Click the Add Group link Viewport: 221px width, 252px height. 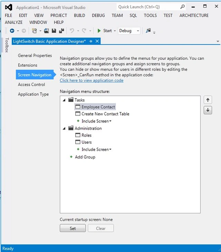pos(85,157)
